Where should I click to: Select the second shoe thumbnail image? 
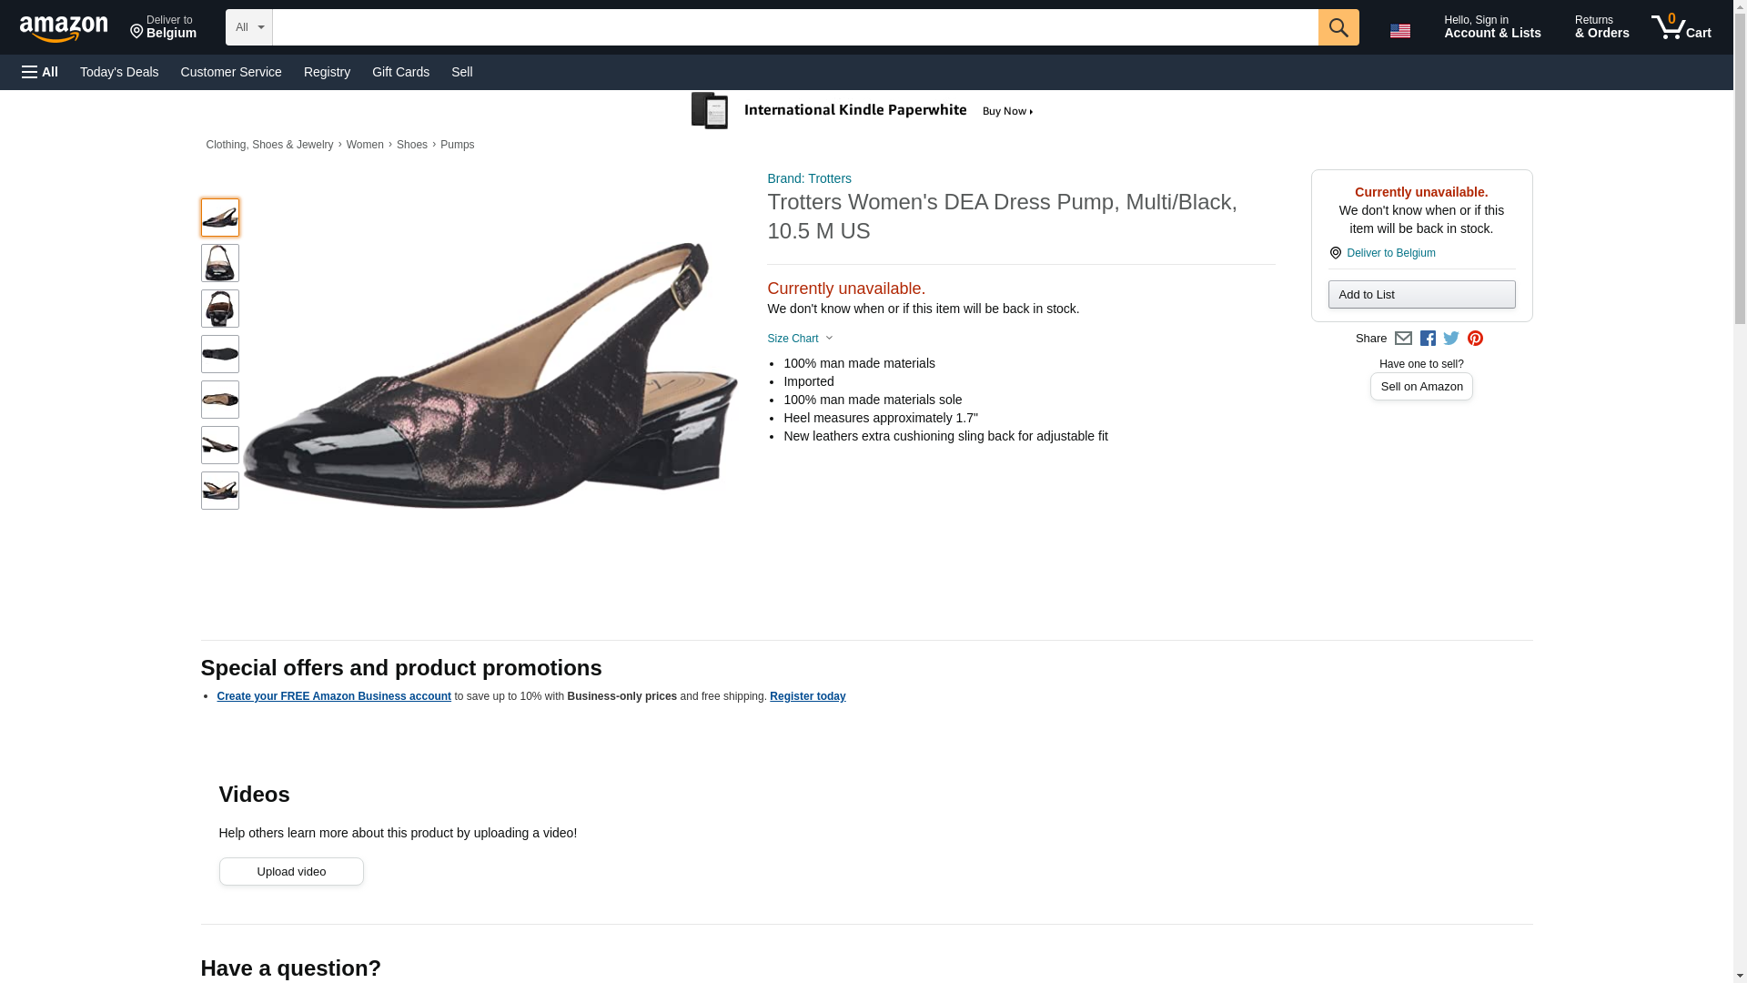click(220, 263)
